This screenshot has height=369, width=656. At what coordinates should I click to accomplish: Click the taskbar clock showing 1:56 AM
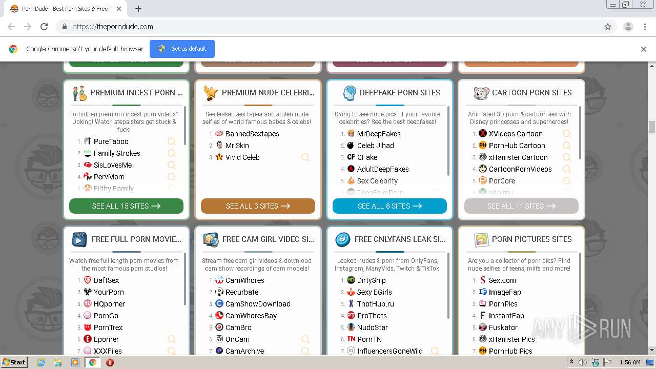pos(630,362)
